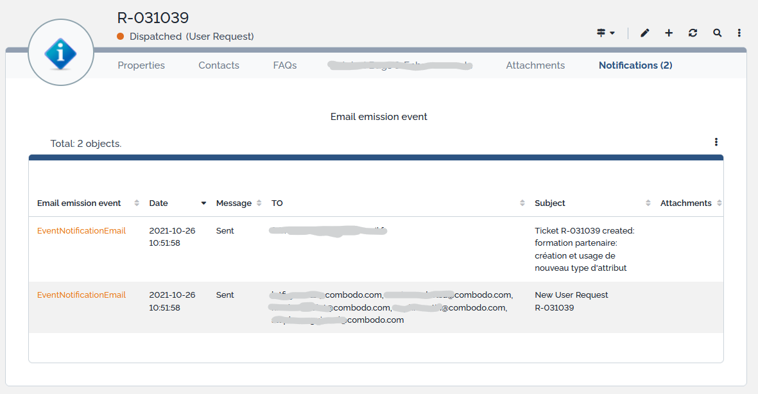Click the pencil edit icon

click(x=645, y=33)
